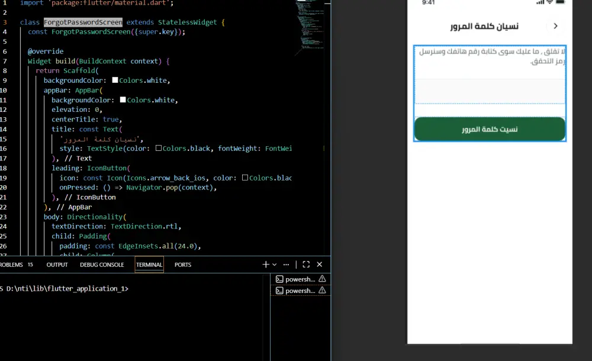Image resolution: width=592 pixels, height=361 pixels.
Task: Maximize the terminal panel size
Action: point(306,265)
